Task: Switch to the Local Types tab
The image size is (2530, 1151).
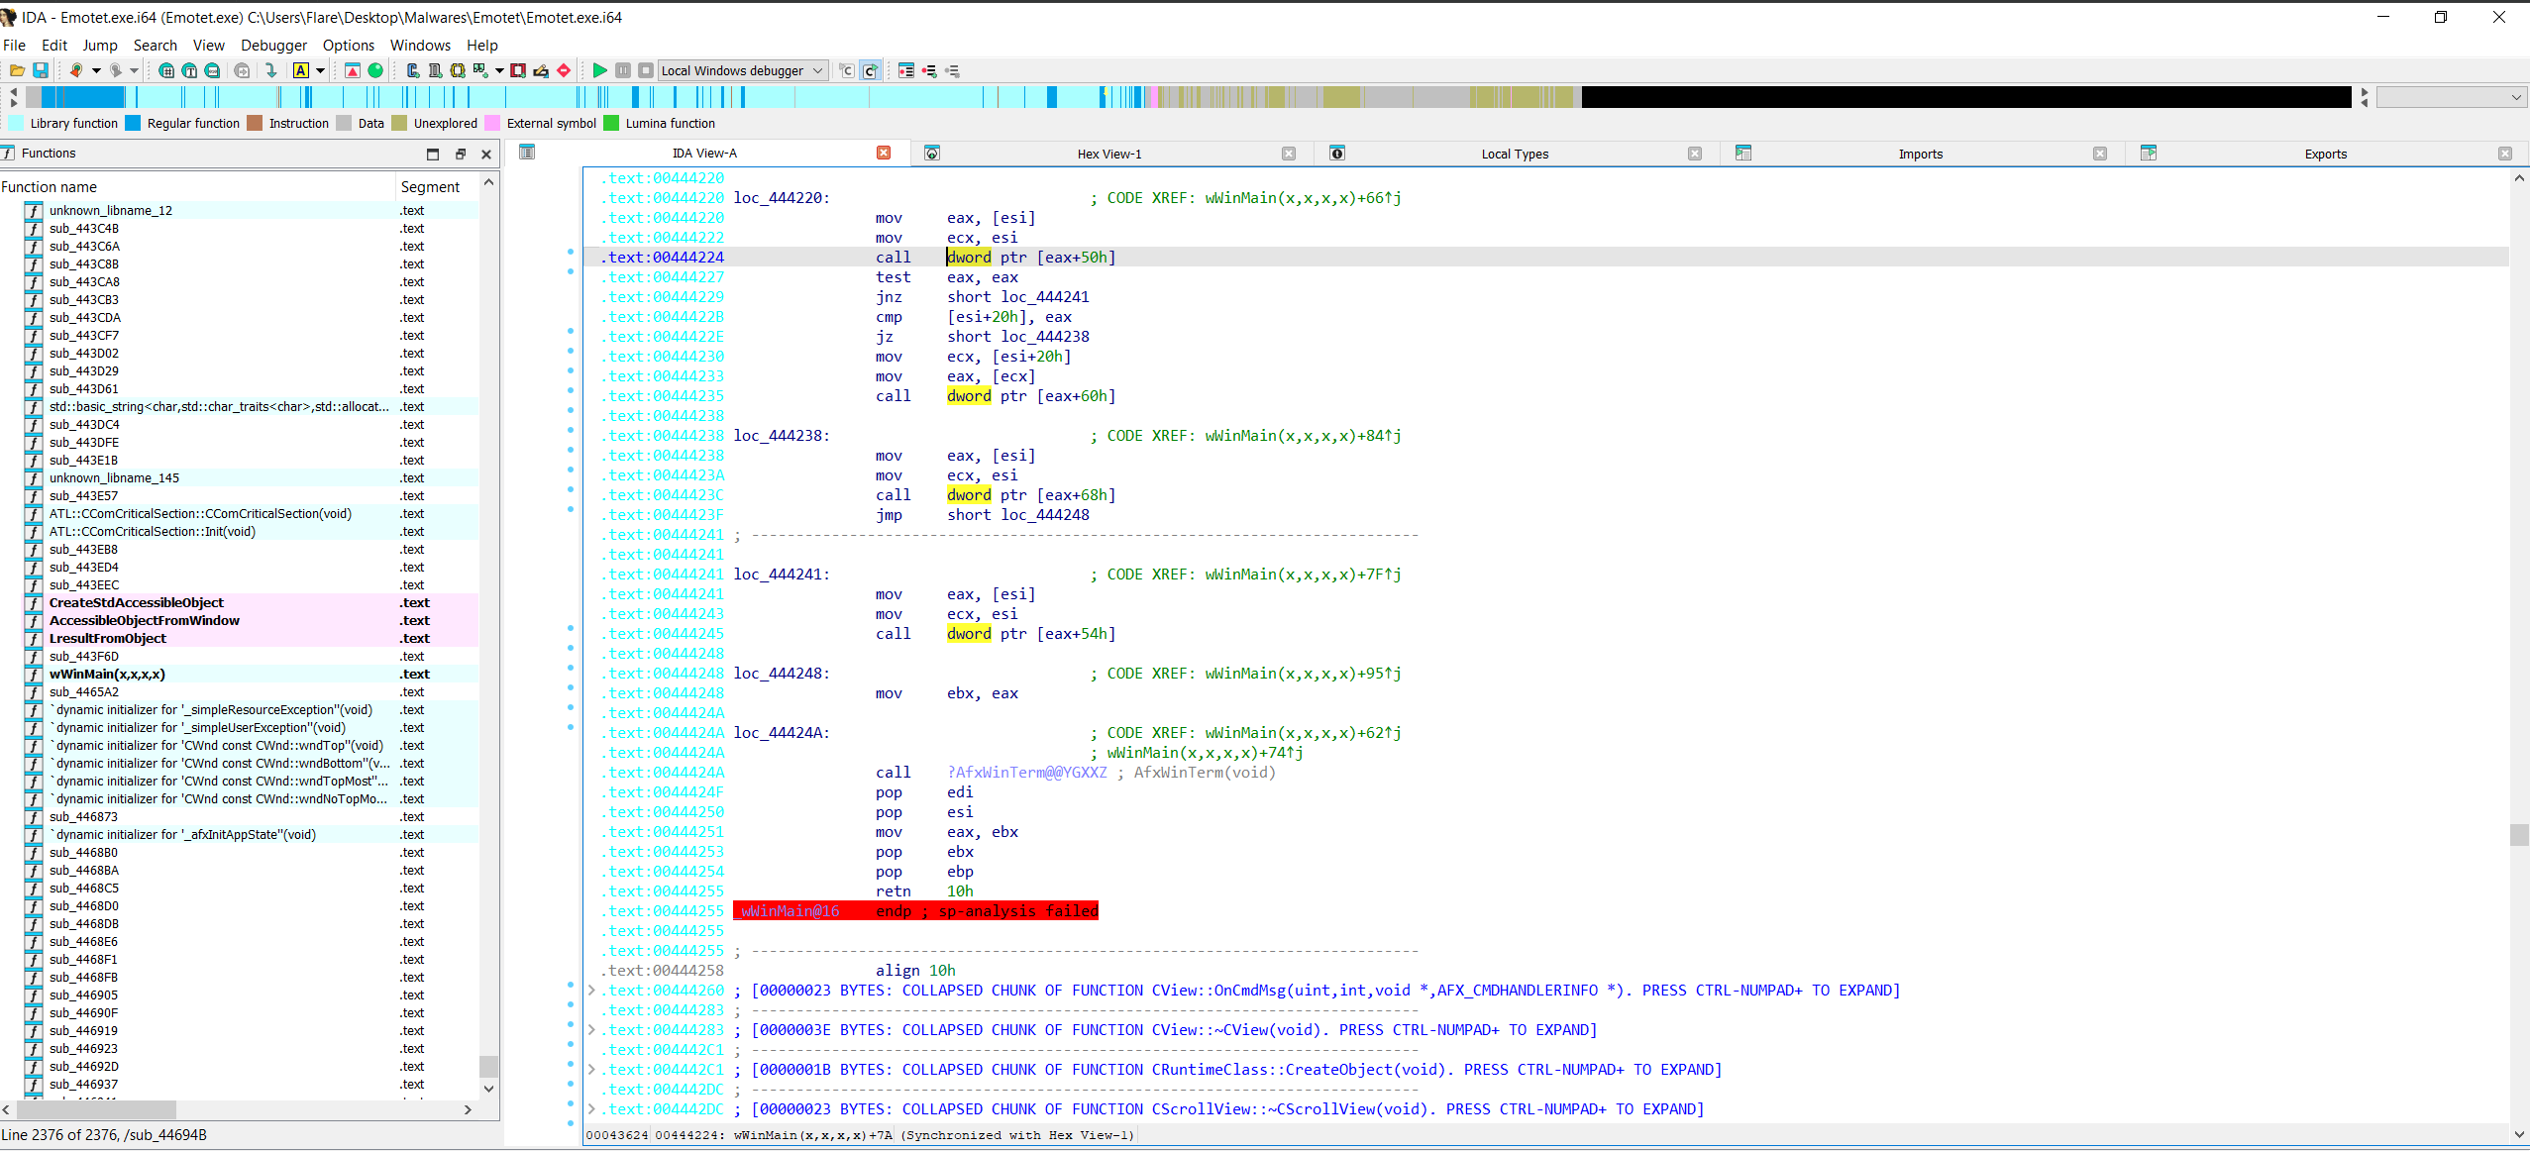Action: click(1515, 154)
